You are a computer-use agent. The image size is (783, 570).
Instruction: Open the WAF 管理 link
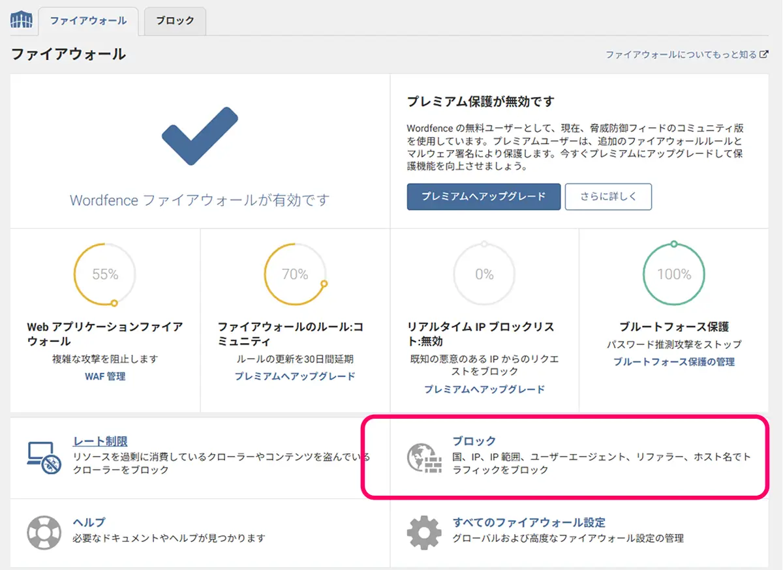(105, 376)
